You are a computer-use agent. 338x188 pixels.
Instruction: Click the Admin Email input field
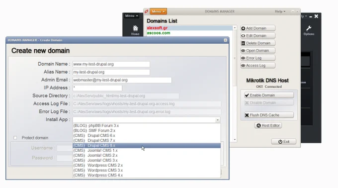coord(122,80)
